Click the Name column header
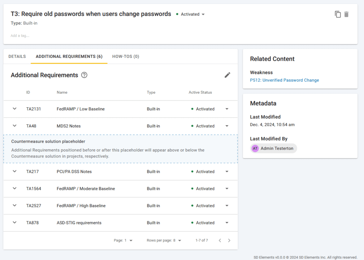 (x=62, y=92)
